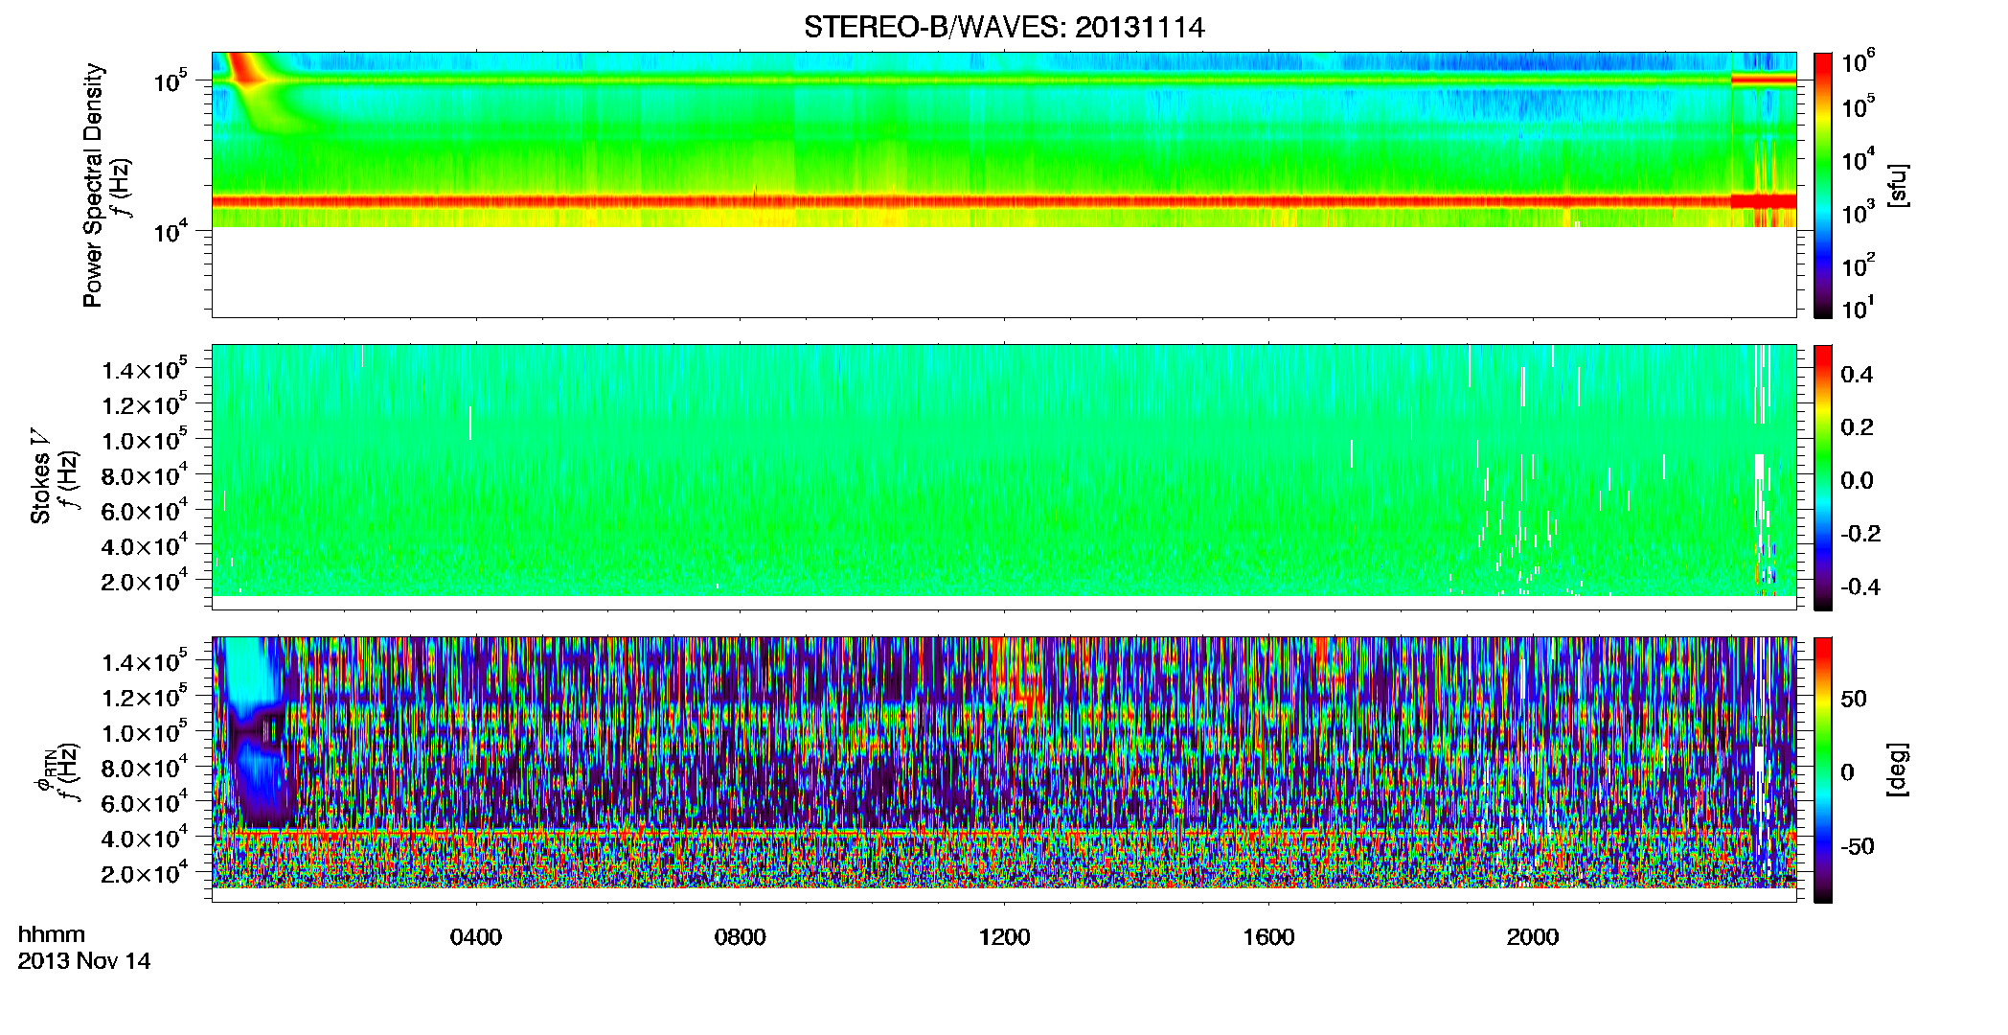Select the 2000 time tick label
Screen dimensions: 2008x1035
pyautogui.click(x=1533, y=937)
